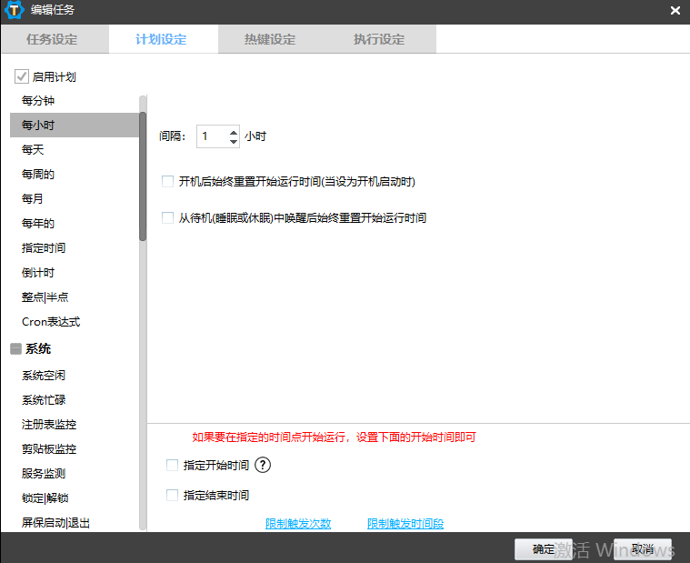690x563 pixels.
Task: Click the help question mark icon
Action: point(263,466)
